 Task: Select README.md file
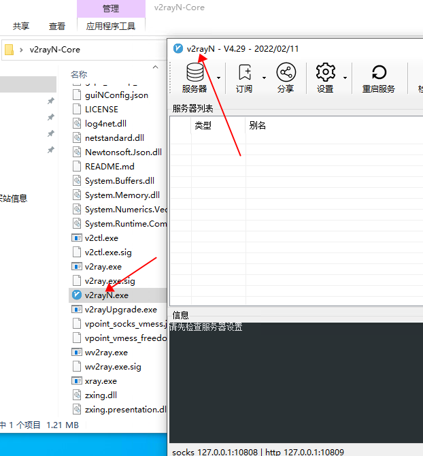(x=109, y=166)
